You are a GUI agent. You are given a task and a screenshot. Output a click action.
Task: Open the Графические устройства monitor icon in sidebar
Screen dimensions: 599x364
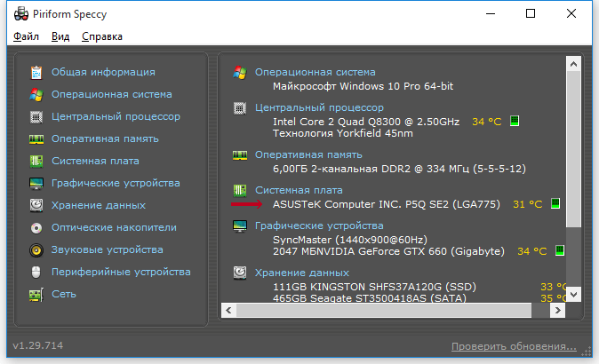point(36,183)
